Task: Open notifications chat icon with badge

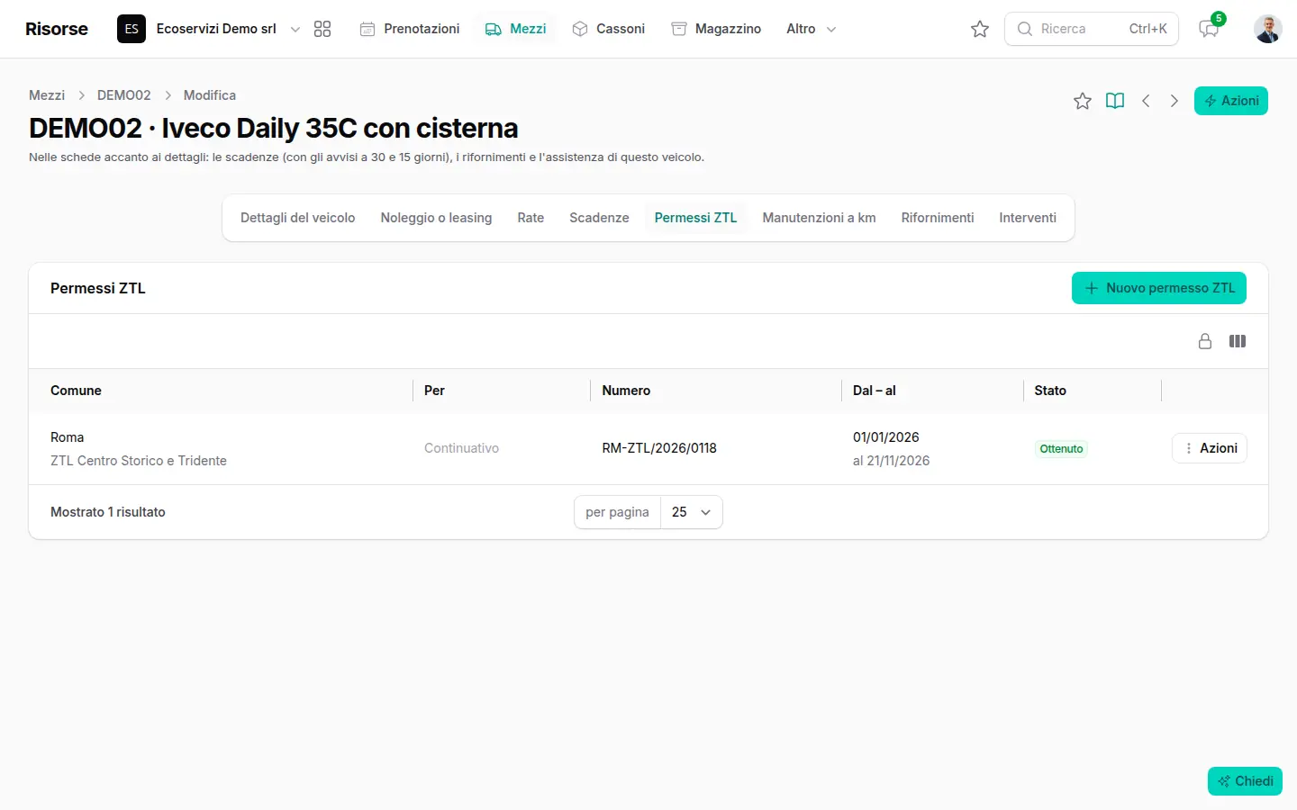Action: coord(1210,29)
